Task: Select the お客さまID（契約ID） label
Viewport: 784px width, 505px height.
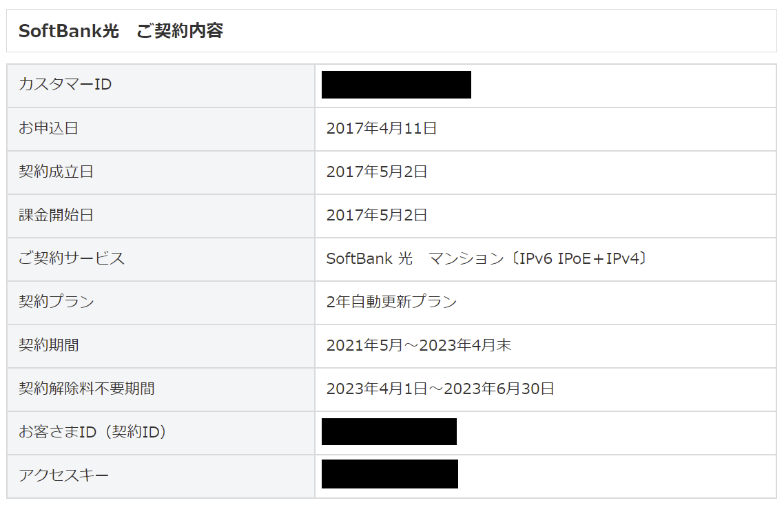Action: [x=92, y=432]
